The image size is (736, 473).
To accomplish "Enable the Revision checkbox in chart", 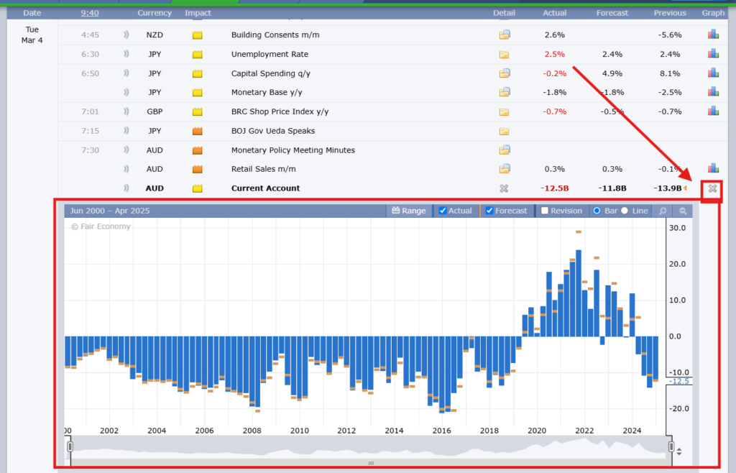I will tap(545, 211).
